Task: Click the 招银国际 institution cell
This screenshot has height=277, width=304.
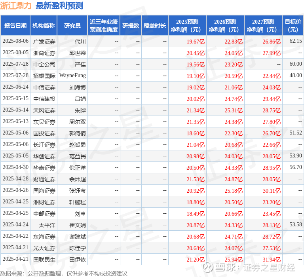Action: point(44,76)
